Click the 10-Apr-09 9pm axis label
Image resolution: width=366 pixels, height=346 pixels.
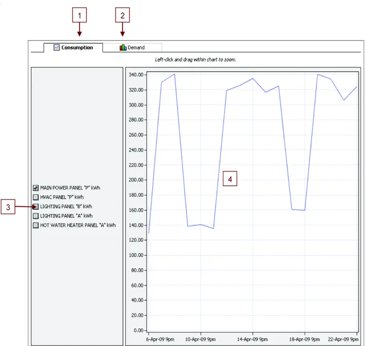[200, 340]
